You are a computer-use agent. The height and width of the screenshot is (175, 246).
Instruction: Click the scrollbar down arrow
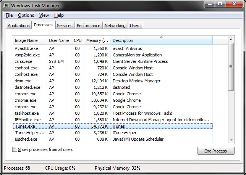(x=231, y=140)
